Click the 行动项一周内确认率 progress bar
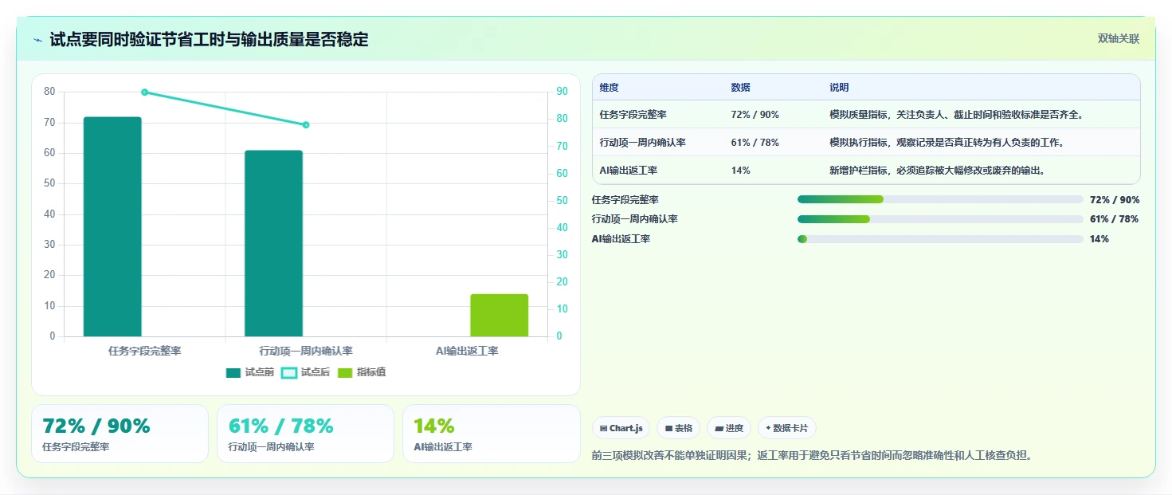Screen dimensions: 1172x495 pos(940,219)
